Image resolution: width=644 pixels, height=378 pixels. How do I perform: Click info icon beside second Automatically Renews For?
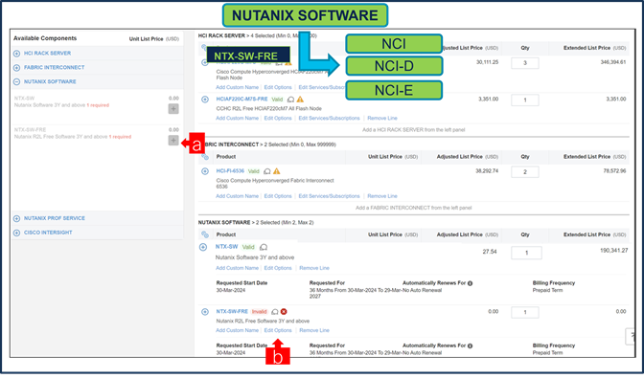pos(470,346)
